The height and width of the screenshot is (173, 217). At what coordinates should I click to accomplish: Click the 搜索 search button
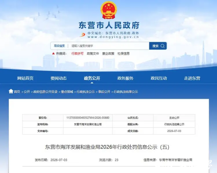click(158, 46)
